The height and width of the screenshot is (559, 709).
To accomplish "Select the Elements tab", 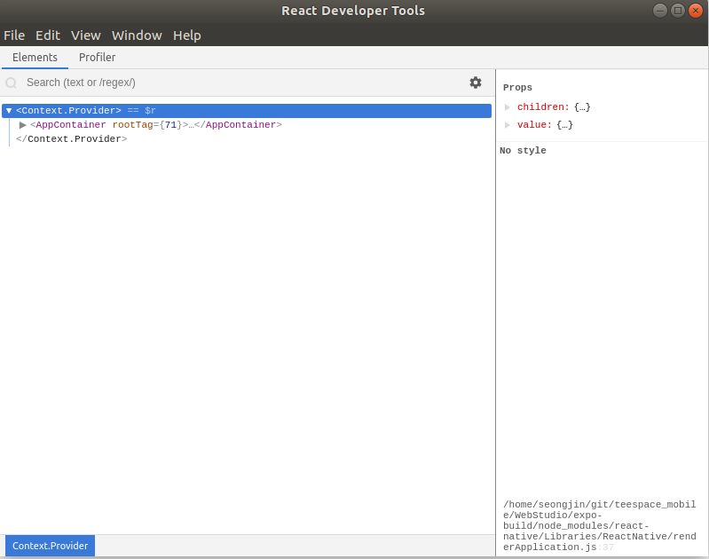I will [35, 58].
